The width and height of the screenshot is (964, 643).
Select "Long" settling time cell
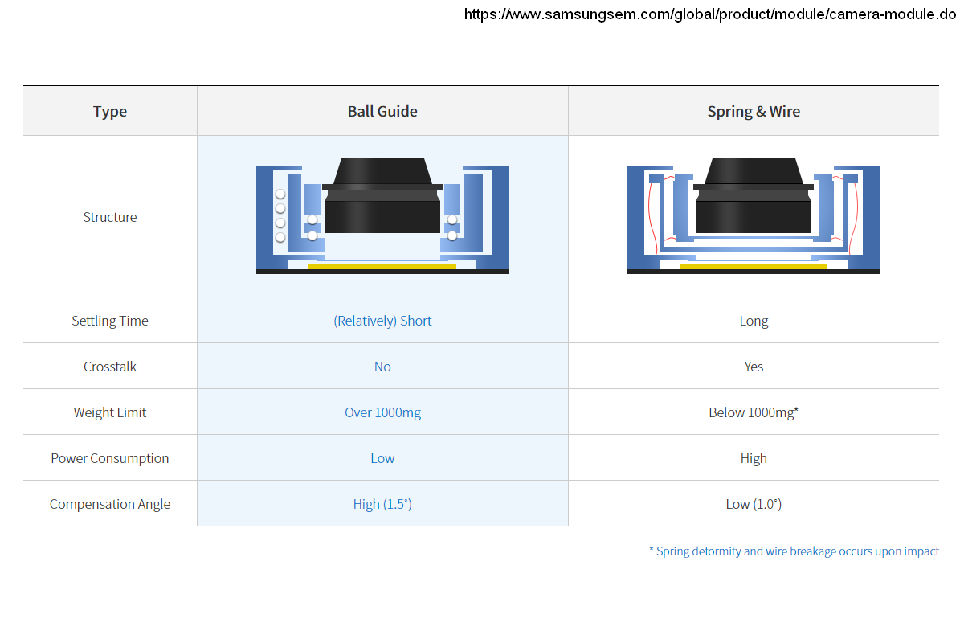point(754,321)
